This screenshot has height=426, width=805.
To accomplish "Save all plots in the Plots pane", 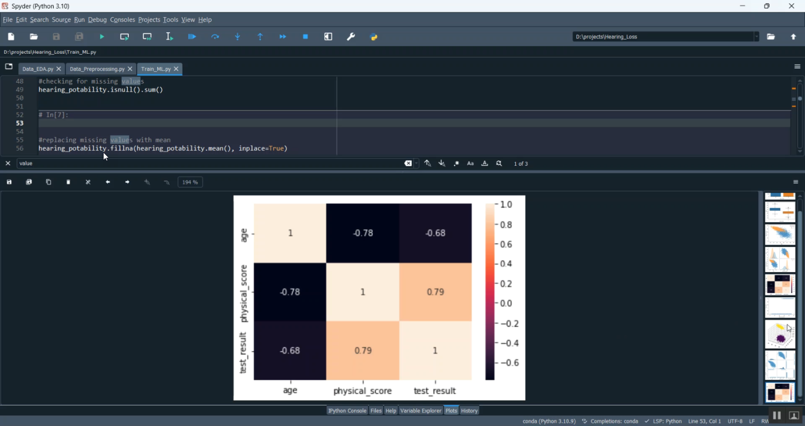I will click(28, 182).
